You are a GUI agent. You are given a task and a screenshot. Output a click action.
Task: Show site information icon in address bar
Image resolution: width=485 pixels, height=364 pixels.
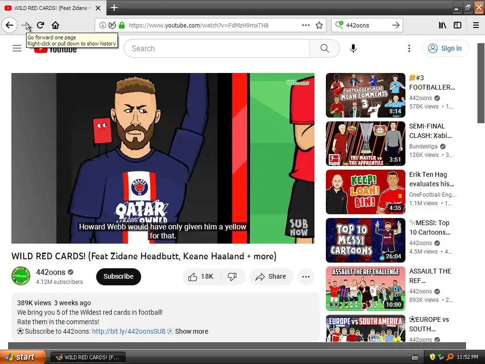pos(102,26)
